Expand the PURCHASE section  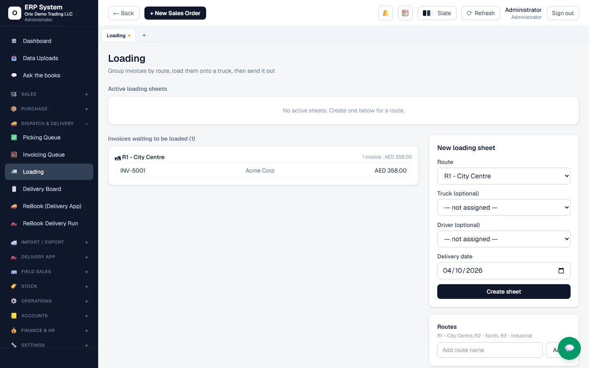pyautogui.click(x=49, y=109)
